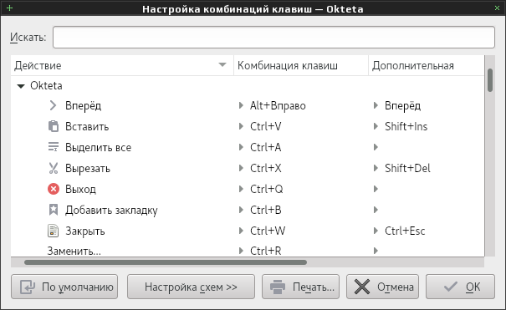Click the Дополнительная column header
The width and height of the screenshot is (506, 310).
click(x=427, y=65)
